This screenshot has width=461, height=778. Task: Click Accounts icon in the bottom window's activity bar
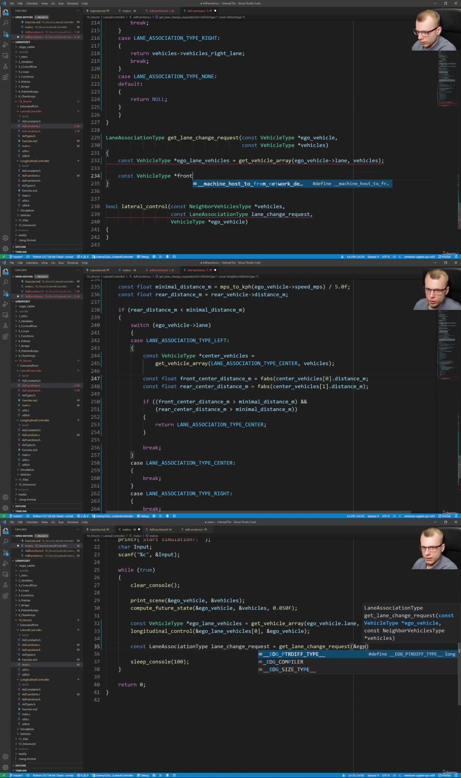(5, 756)
